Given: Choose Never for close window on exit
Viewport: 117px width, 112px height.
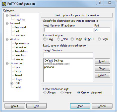Looking at the screenshot, I should point(62,92).
